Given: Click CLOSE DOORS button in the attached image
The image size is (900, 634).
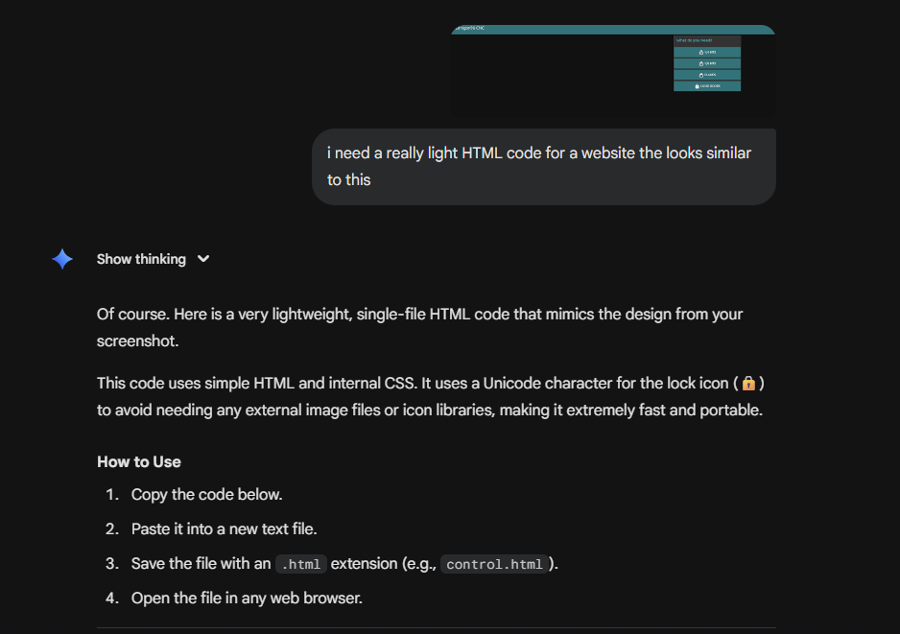Looking at the screenshot, I should point(707,86).
